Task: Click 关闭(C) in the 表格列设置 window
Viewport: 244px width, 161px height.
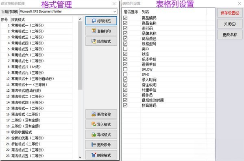Action: coord(230,24)
